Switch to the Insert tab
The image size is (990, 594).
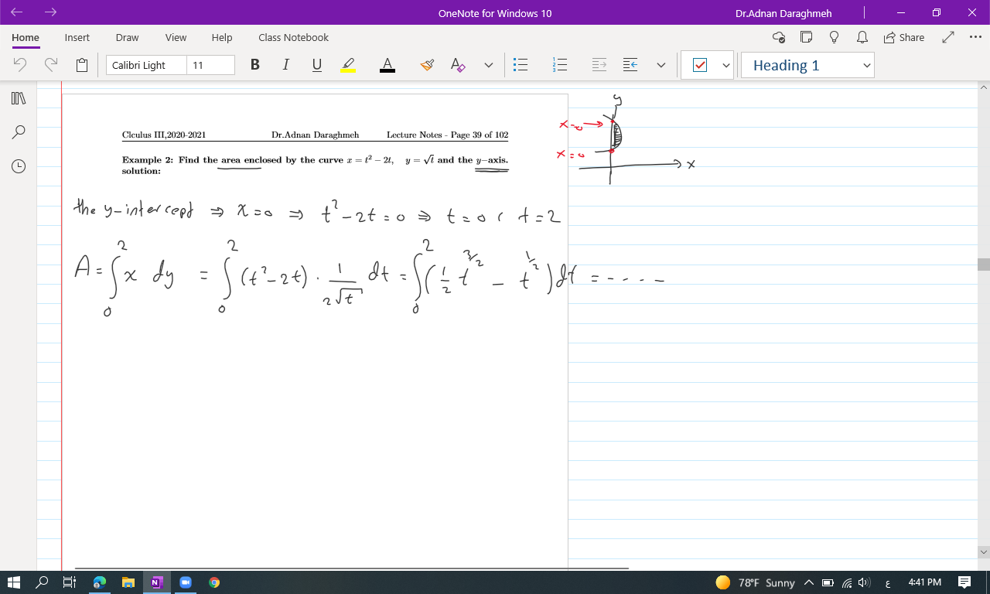pos(77,37)
